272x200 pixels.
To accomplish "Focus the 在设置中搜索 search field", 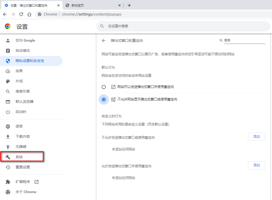I will pyautogui.click(x=183, y=26).
